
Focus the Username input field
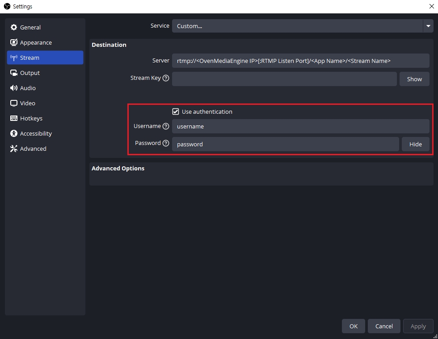tap(300, 126)
